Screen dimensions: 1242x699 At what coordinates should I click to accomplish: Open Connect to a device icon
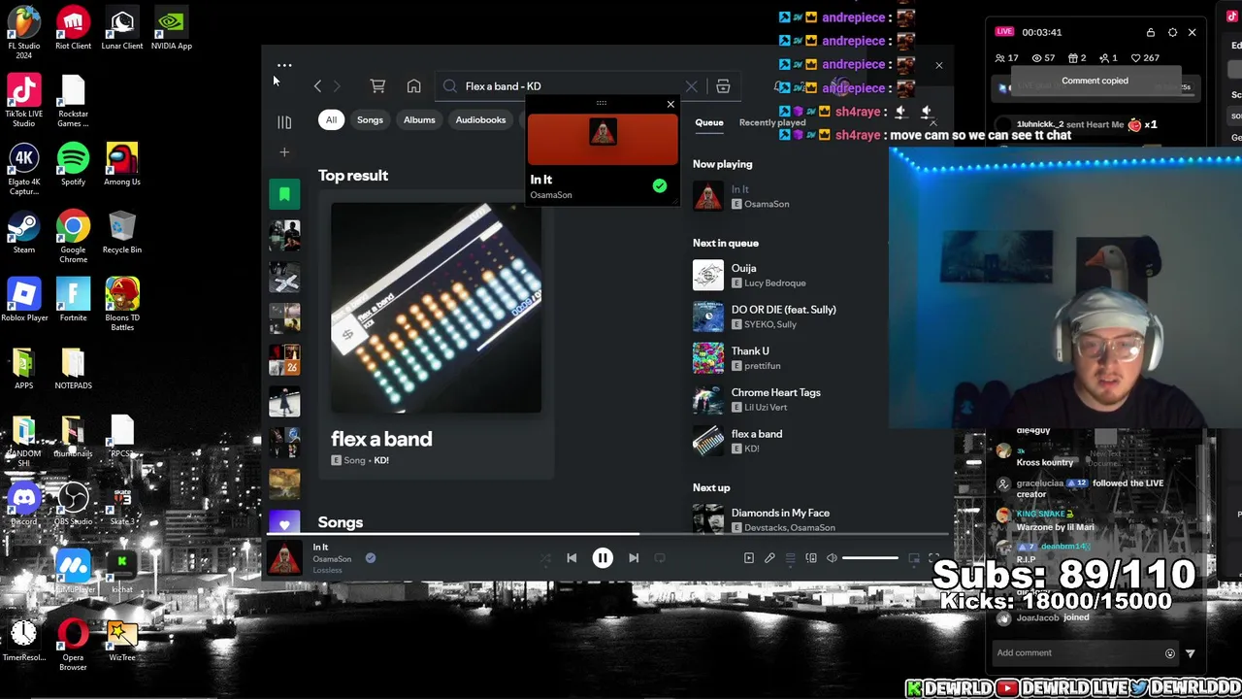click(x=811, y=558)
